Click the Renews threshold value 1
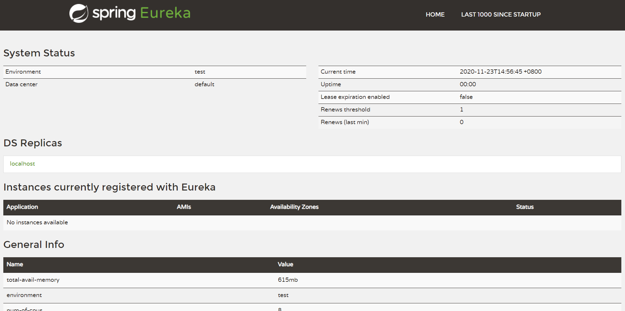This screenshot has width=625, height=311. 462,110
